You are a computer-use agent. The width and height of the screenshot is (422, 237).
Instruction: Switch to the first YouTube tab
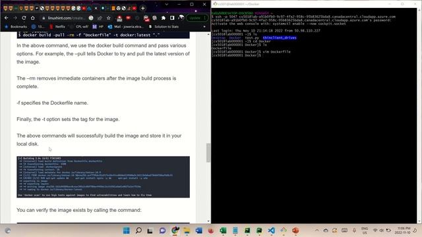click(x=84, y=9)
